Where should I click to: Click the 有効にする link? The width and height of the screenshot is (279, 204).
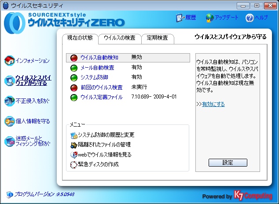pyautogui.click(x=213, y=104)
